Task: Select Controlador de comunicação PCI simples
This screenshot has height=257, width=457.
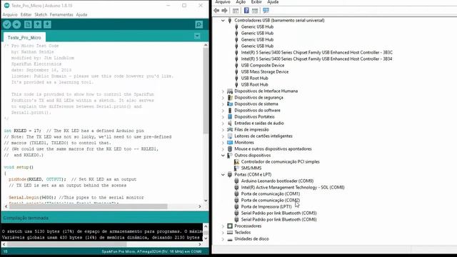Action: click(x=281, y=162)
